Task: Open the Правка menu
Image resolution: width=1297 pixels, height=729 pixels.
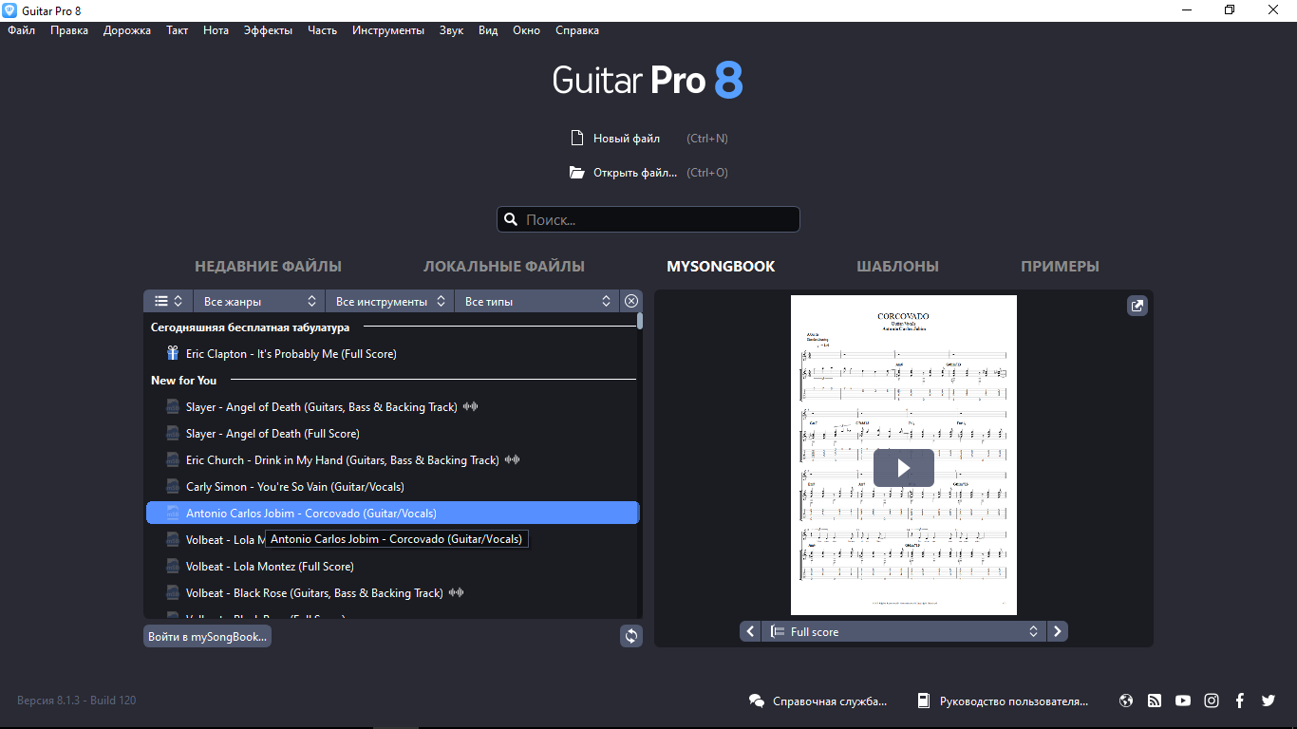Action: coord(69,30)
